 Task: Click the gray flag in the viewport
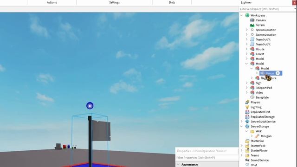[101, 131]
